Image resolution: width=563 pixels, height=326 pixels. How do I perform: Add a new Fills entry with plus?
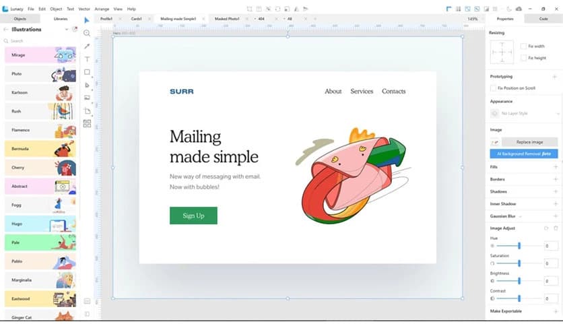point(556,167)
